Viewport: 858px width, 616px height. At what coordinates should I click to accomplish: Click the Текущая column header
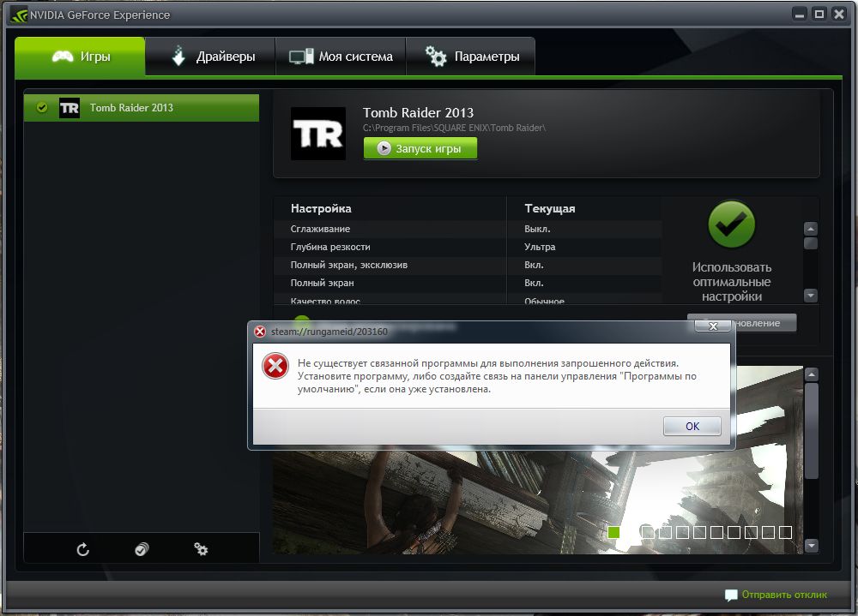[549, 208]
